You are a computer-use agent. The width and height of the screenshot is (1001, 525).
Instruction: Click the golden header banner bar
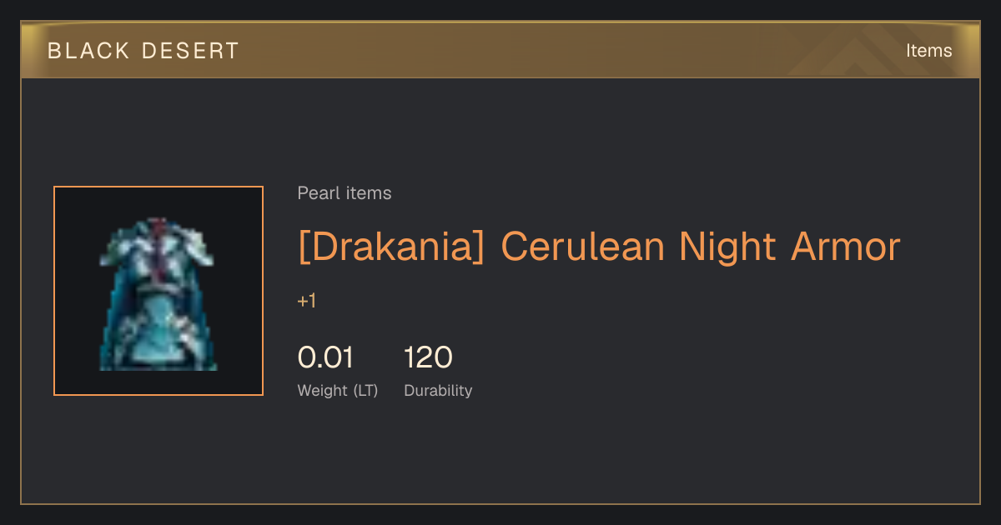(500, 50)
